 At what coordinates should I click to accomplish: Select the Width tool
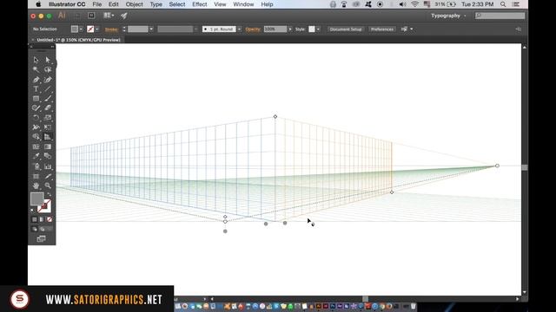click(36, 127)
